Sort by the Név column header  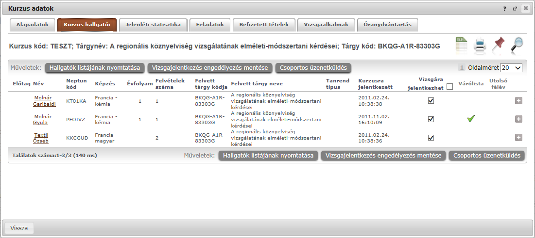point(38,84)
